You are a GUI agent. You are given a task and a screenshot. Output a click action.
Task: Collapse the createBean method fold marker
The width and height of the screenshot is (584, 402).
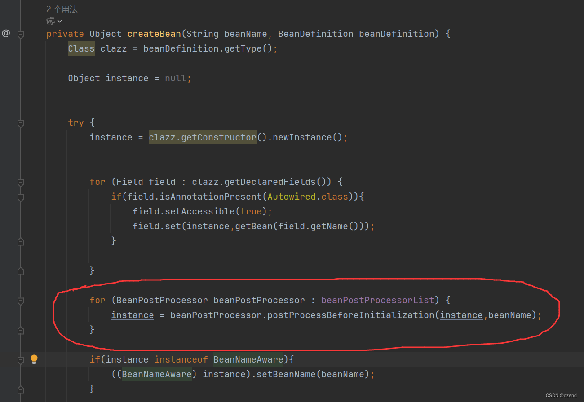(21, 34)
